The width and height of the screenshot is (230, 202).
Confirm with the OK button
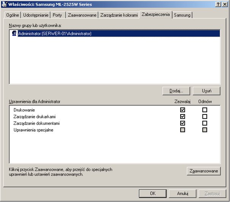click(x=153, y=194)
